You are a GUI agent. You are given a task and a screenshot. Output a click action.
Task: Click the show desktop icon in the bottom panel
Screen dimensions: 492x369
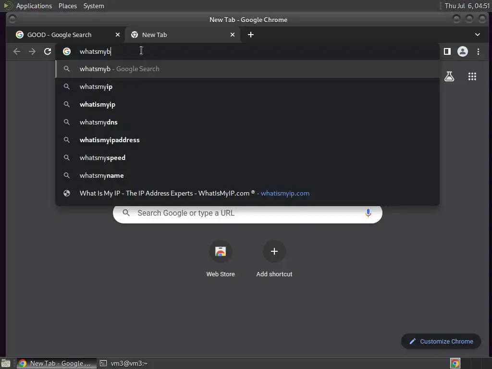click(x=6, y=363)
